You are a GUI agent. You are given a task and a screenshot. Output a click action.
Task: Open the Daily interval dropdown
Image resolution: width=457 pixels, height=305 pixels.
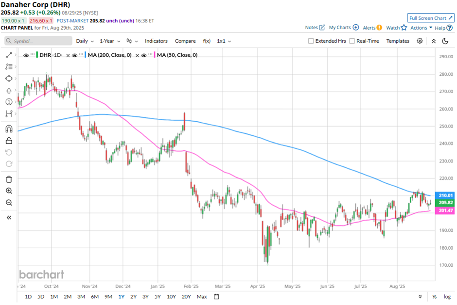coord(85,41)
